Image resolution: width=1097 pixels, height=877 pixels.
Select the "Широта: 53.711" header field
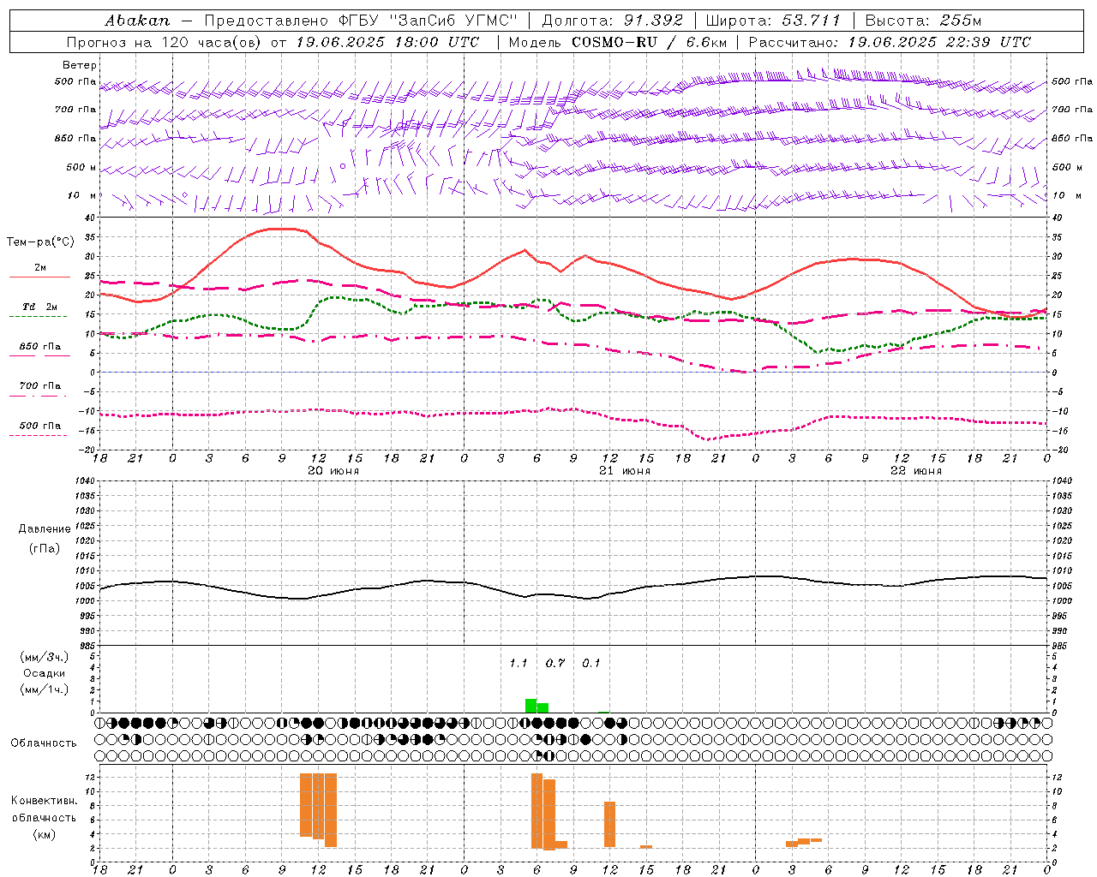(773, 21)
